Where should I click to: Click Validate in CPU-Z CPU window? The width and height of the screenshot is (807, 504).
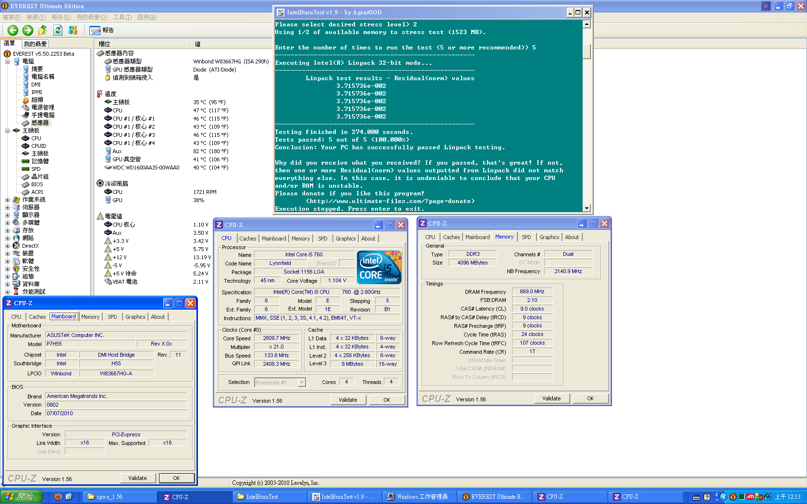[x=348, y=400]
